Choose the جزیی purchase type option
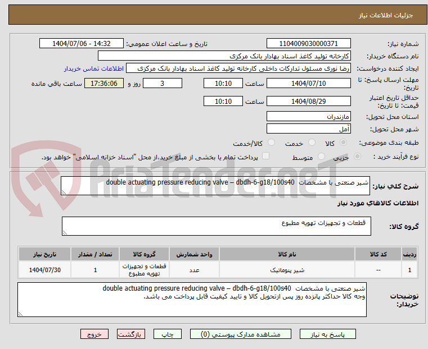 coord(355,158)
